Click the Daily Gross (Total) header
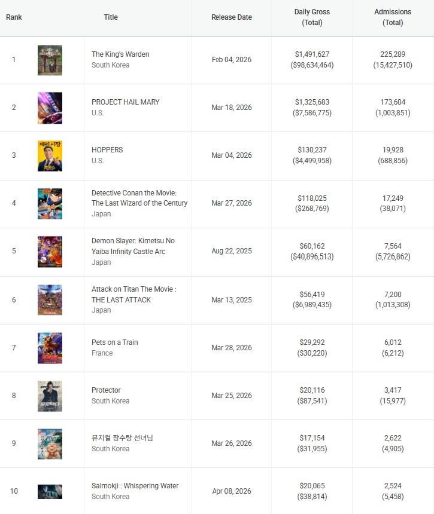 (x=312, y=17)
